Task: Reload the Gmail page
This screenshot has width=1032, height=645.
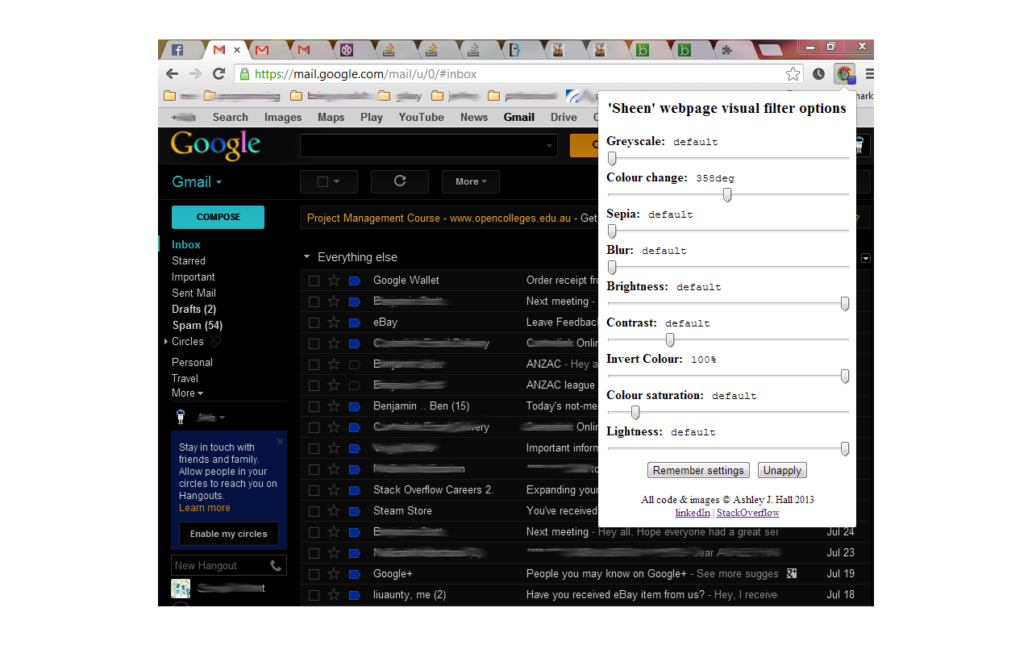Action: point(218,73)
